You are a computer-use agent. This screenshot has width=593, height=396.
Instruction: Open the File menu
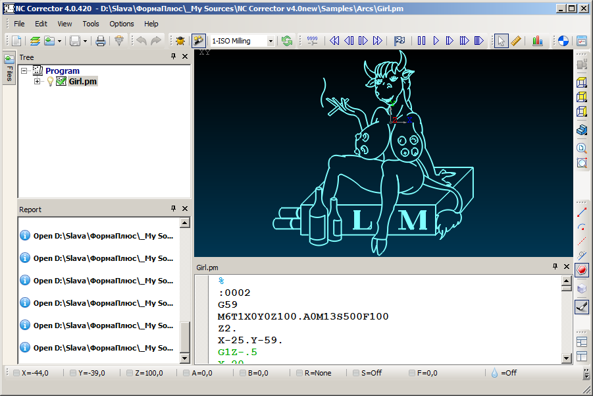coord(19,24)
